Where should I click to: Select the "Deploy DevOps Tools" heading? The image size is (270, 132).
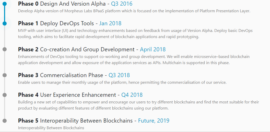[67, 23]
